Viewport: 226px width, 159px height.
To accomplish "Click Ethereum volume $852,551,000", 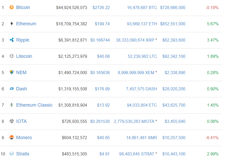I will tap(173, 24).
